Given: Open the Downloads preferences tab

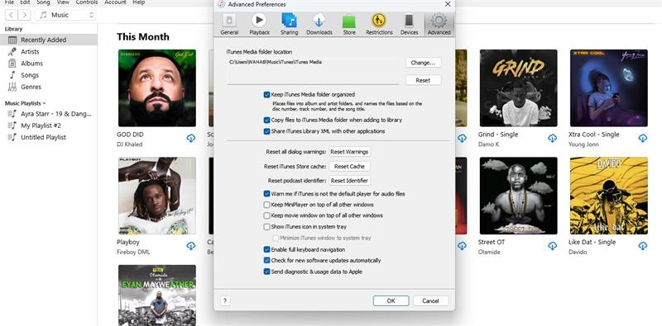Looking at the screenshot, I should [x=319, y=24].
